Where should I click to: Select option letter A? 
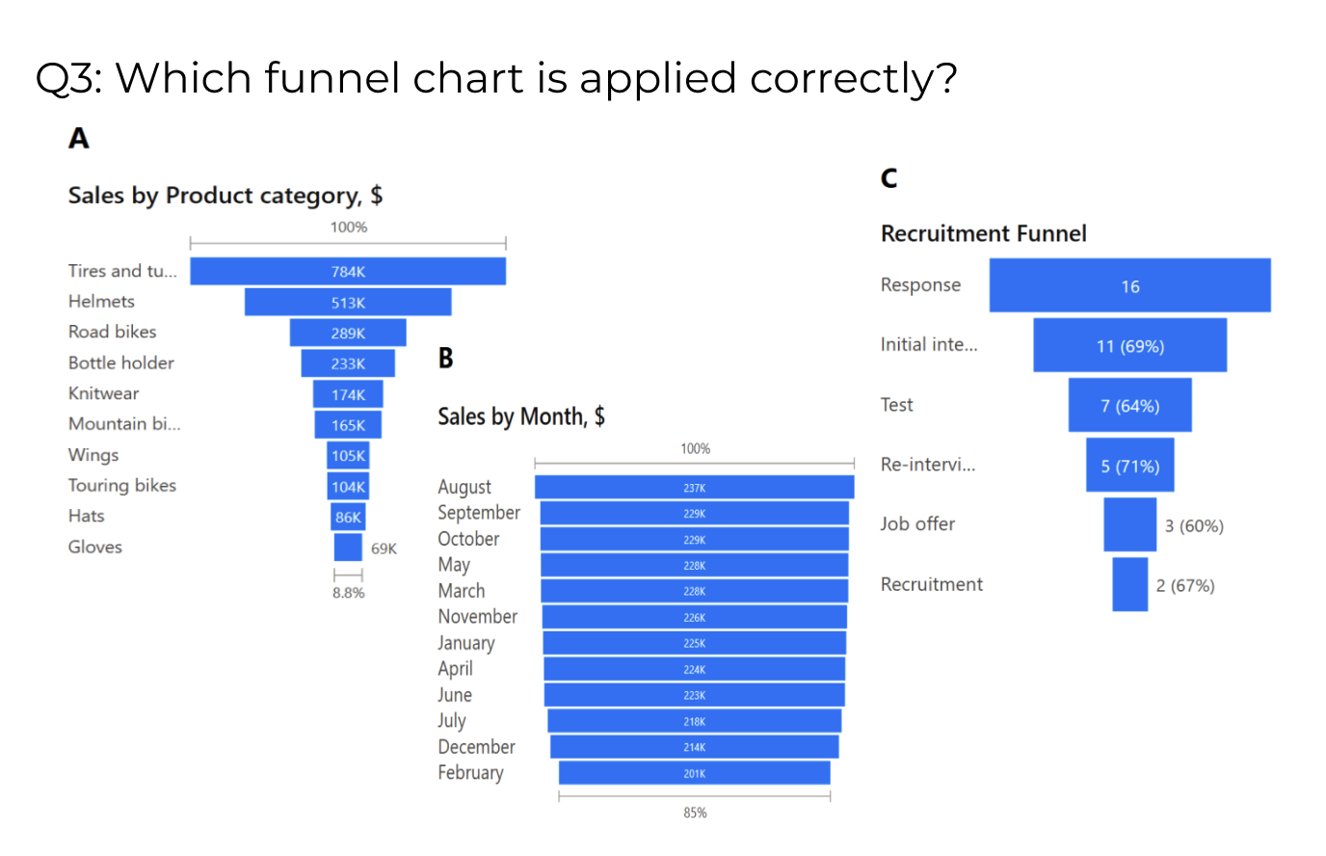79,139
